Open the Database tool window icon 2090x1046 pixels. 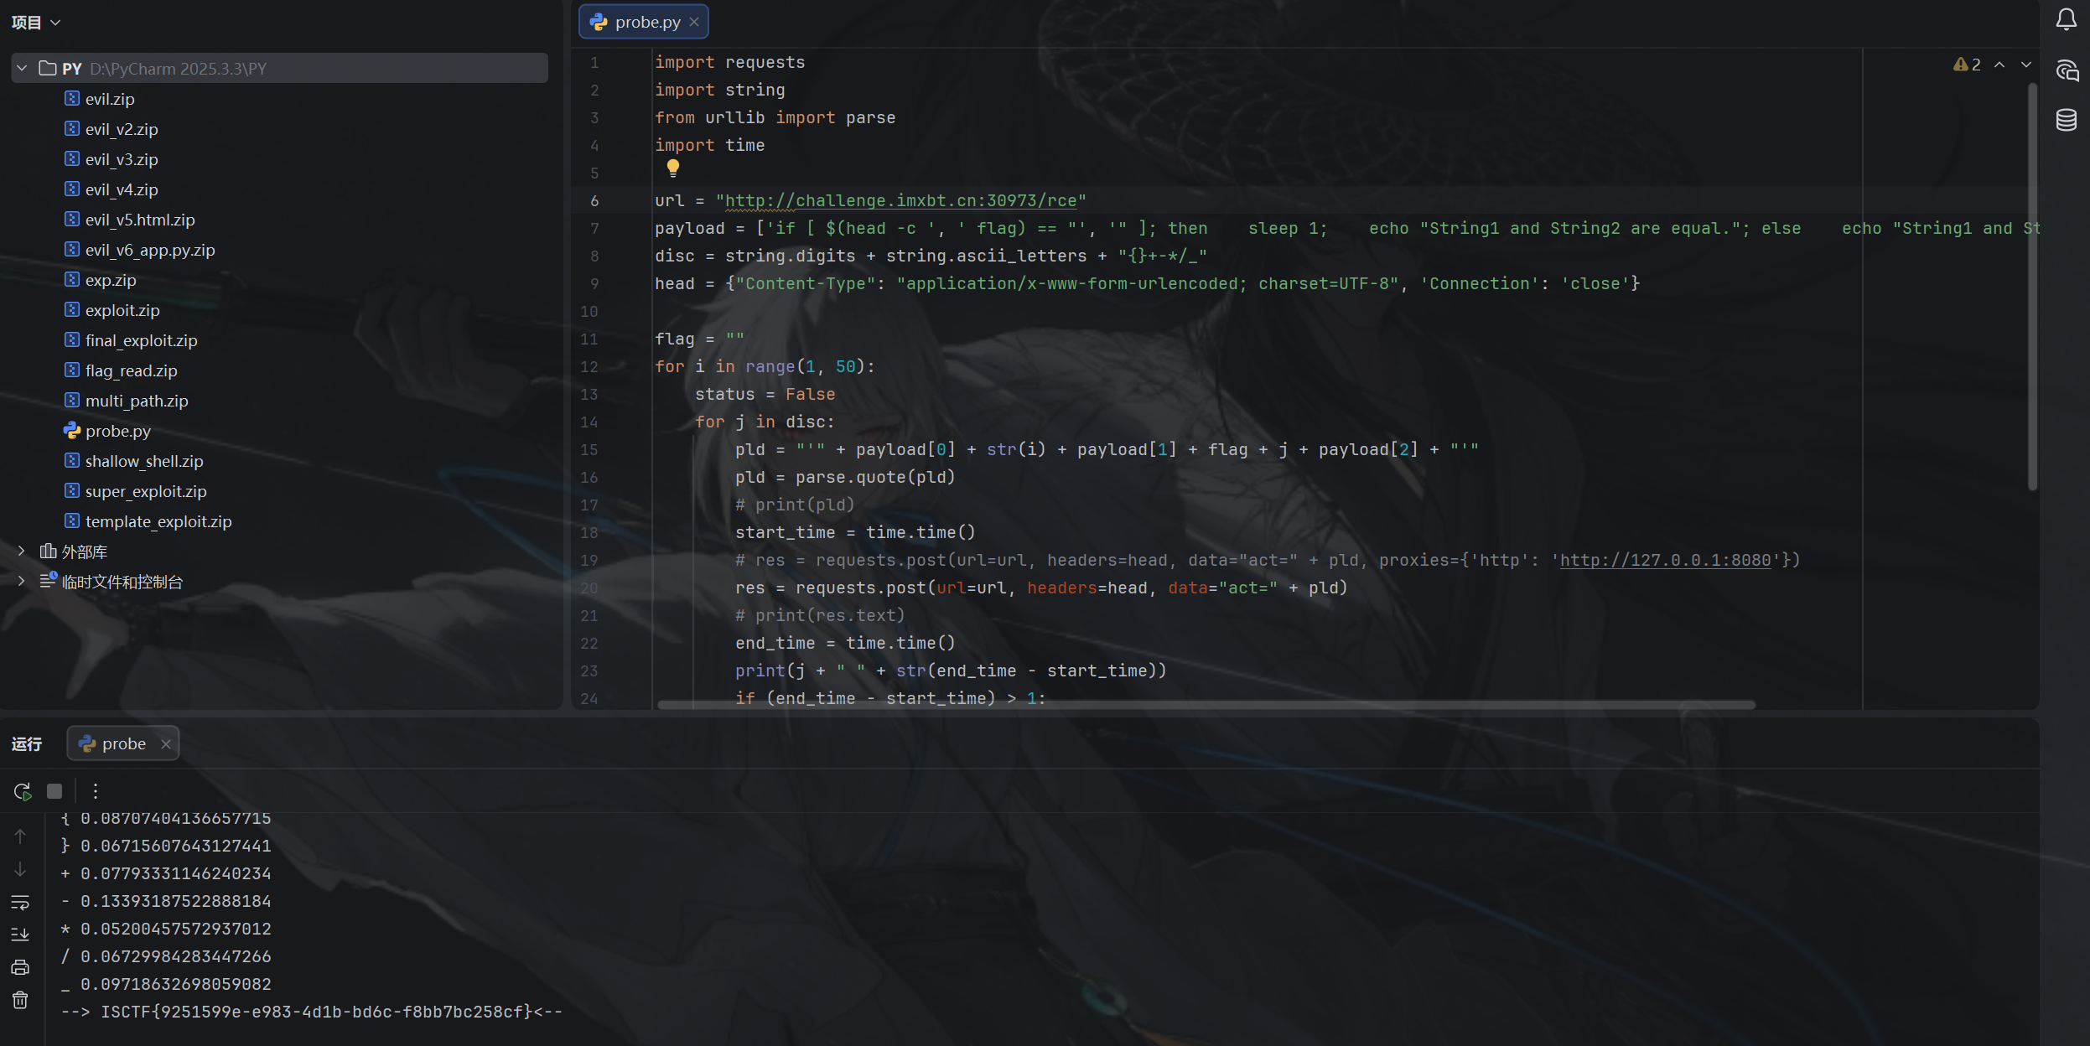2066,120
